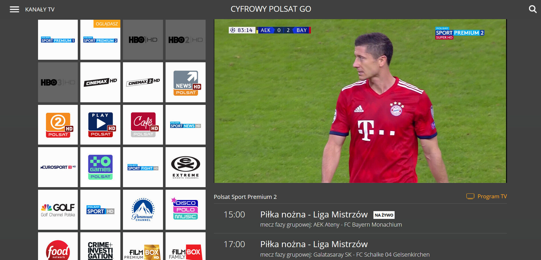This screenshot has height=260, width=541.
Task: Choose the Cinemax HD channel
Action: click(x=100, y=82)
